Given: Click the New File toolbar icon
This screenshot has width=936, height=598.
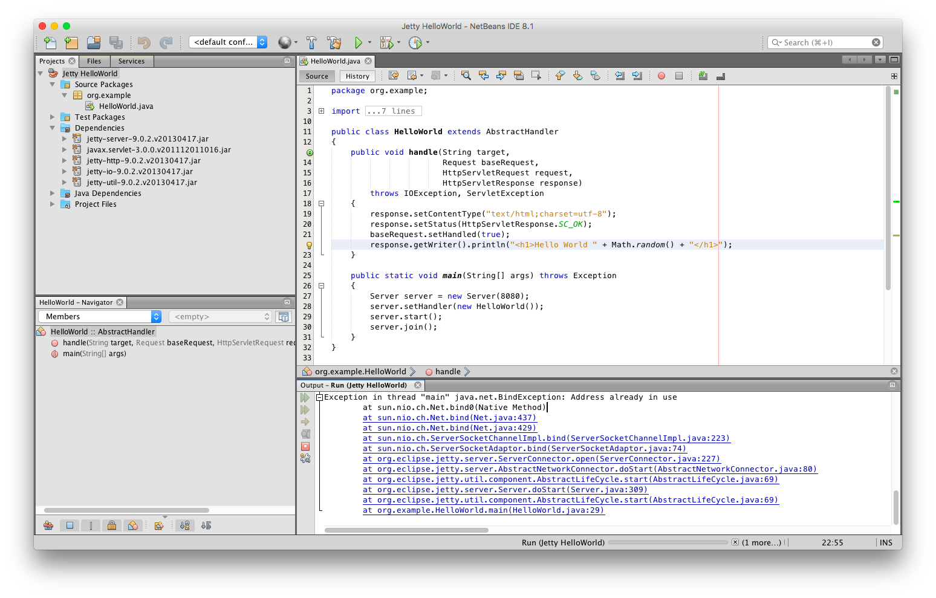Looking at the screenshot, I should point(50,42).
